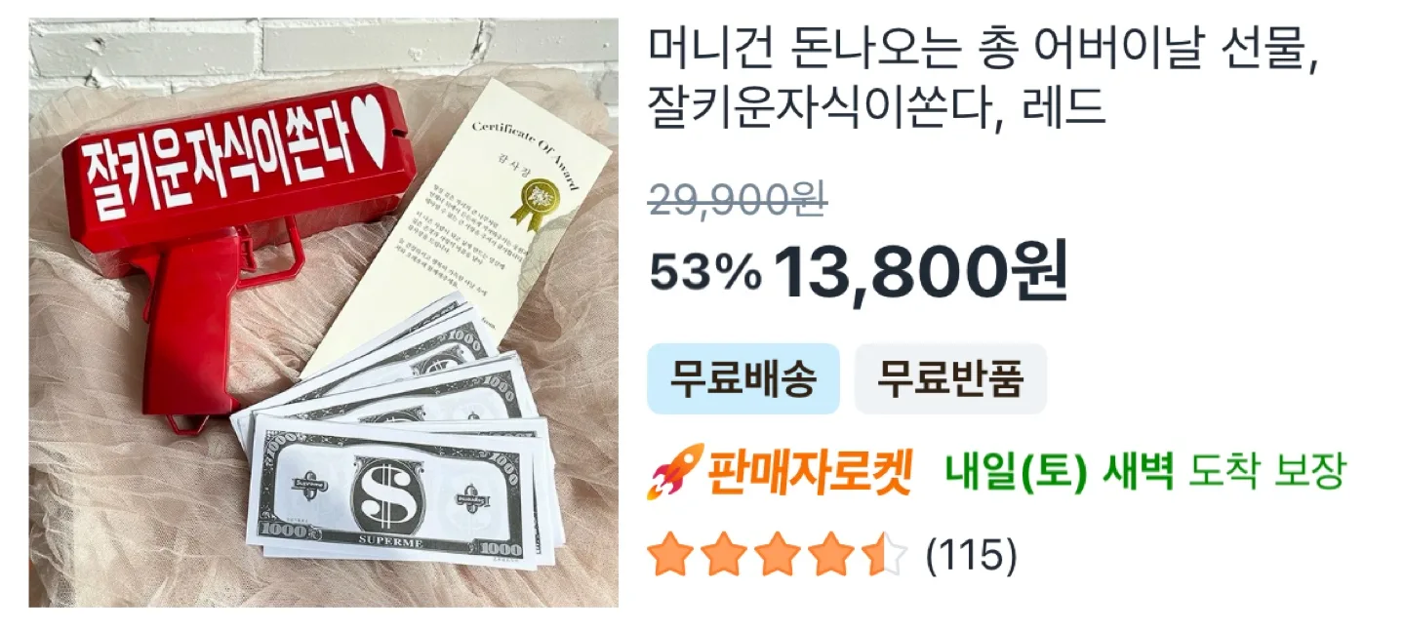
Task: Click the third rating star
Action: (778, 554)
